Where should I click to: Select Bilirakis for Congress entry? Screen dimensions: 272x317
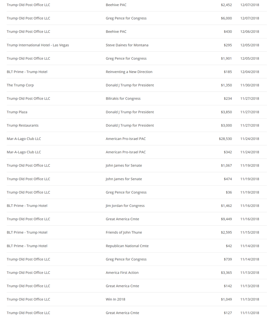123,98
